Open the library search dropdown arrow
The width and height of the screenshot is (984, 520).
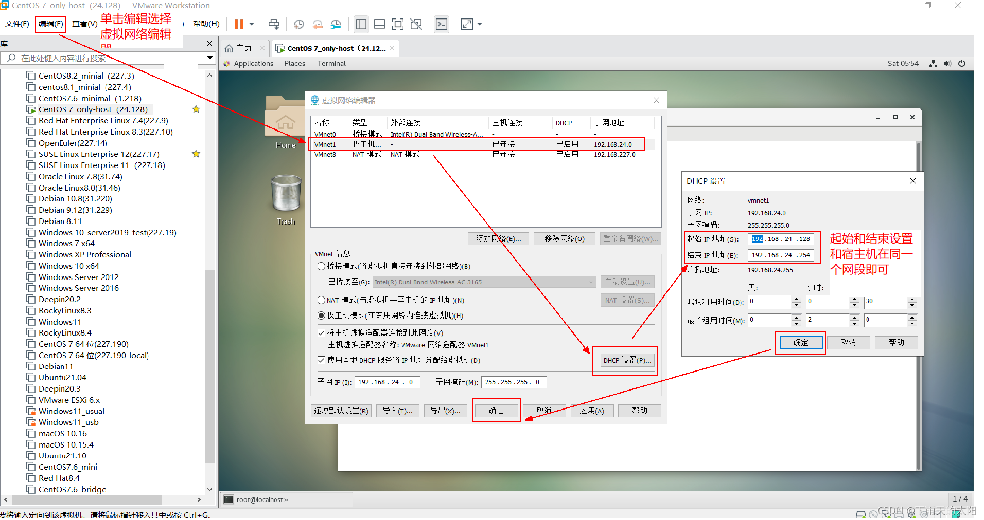(x=209, y=58)
